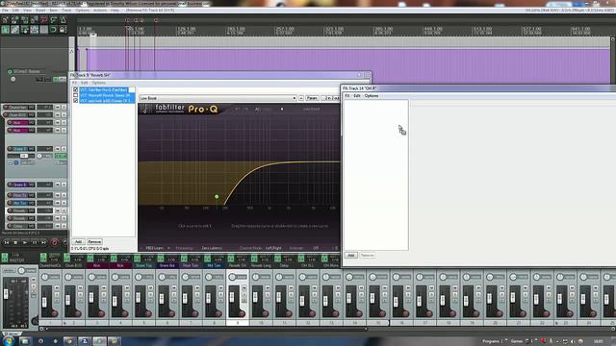Mute the Drum BUS track
The height and width of the screenshot is (346, 616).
[58, 114]
